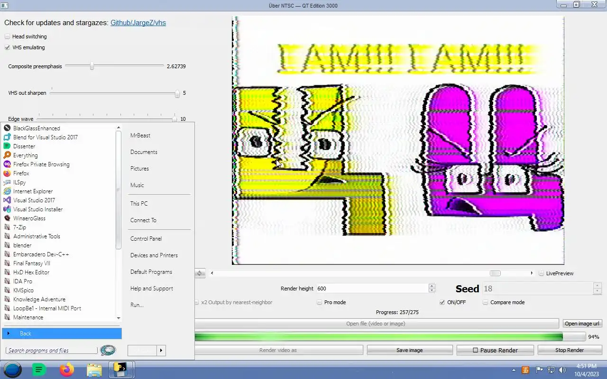Image resolution: width=607 pixels, height=379 pixels.
Task: Click the Java tray icon
Action: [525, 370]
